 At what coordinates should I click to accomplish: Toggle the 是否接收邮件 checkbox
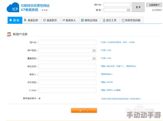click(40, 98)
